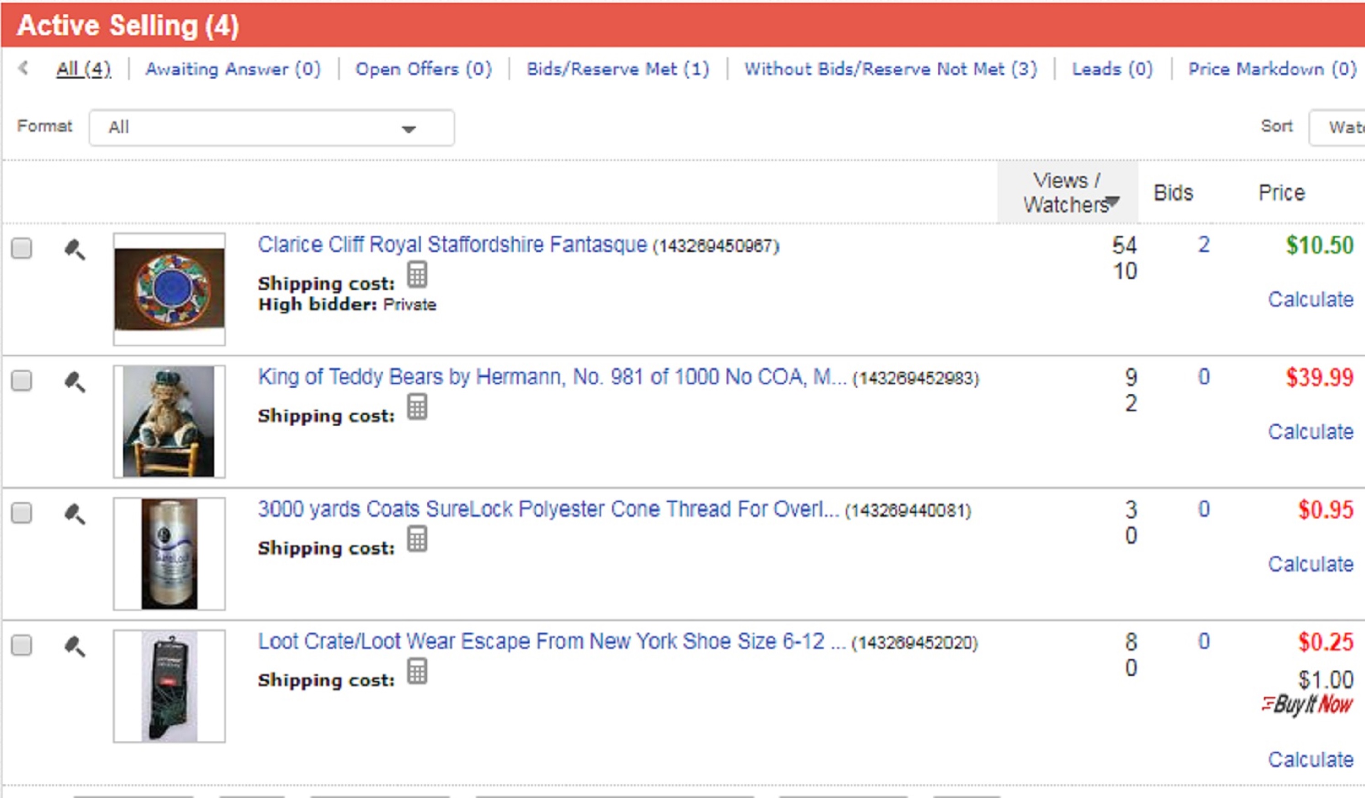This screenshot has height=798, width=1365.
Task: Click the left arrow before the All (4) tab
Action: (23, 68)
